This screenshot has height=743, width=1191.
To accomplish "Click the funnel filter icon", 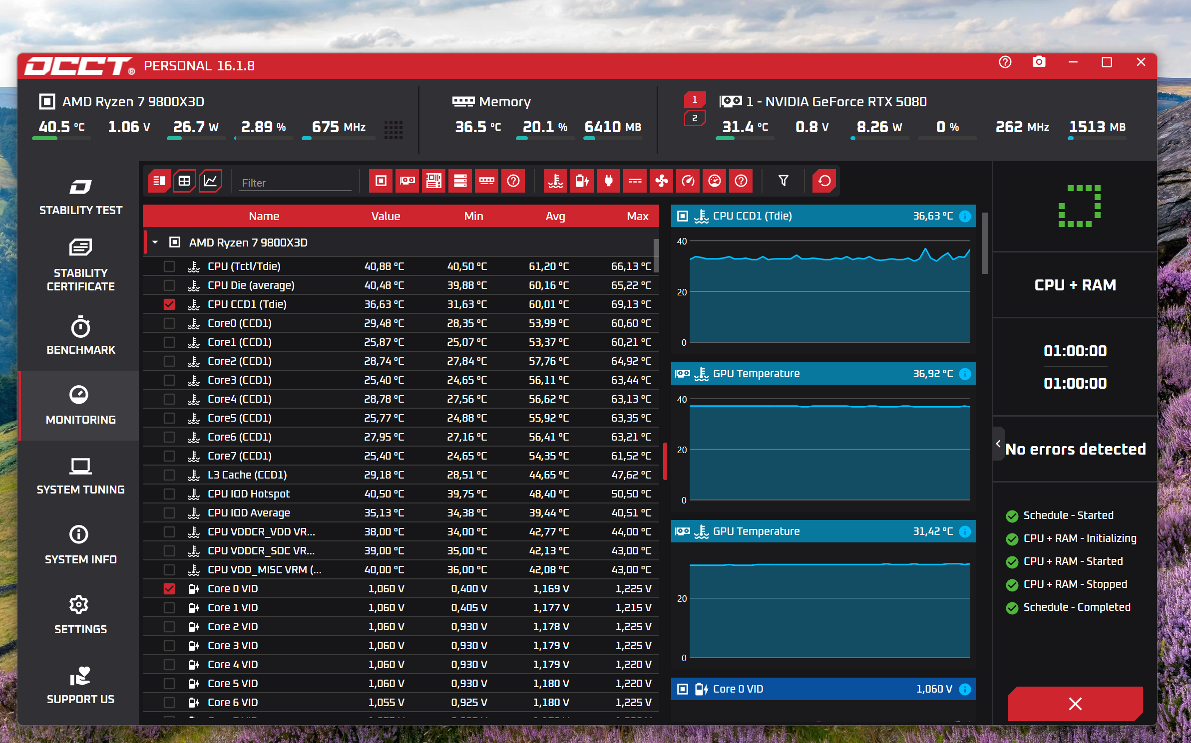I will (783, 181).
